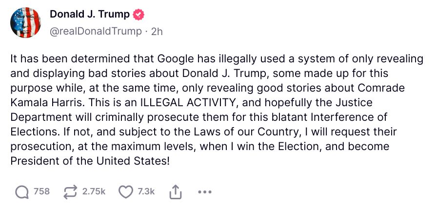Open Donald J. Trump display name
The image size is (437, 209).
coord(90,14)
